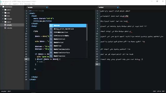This screenshot has height=93, width=166.
Task: Click the closing </html> tag line
Action: tap(33, 80)
